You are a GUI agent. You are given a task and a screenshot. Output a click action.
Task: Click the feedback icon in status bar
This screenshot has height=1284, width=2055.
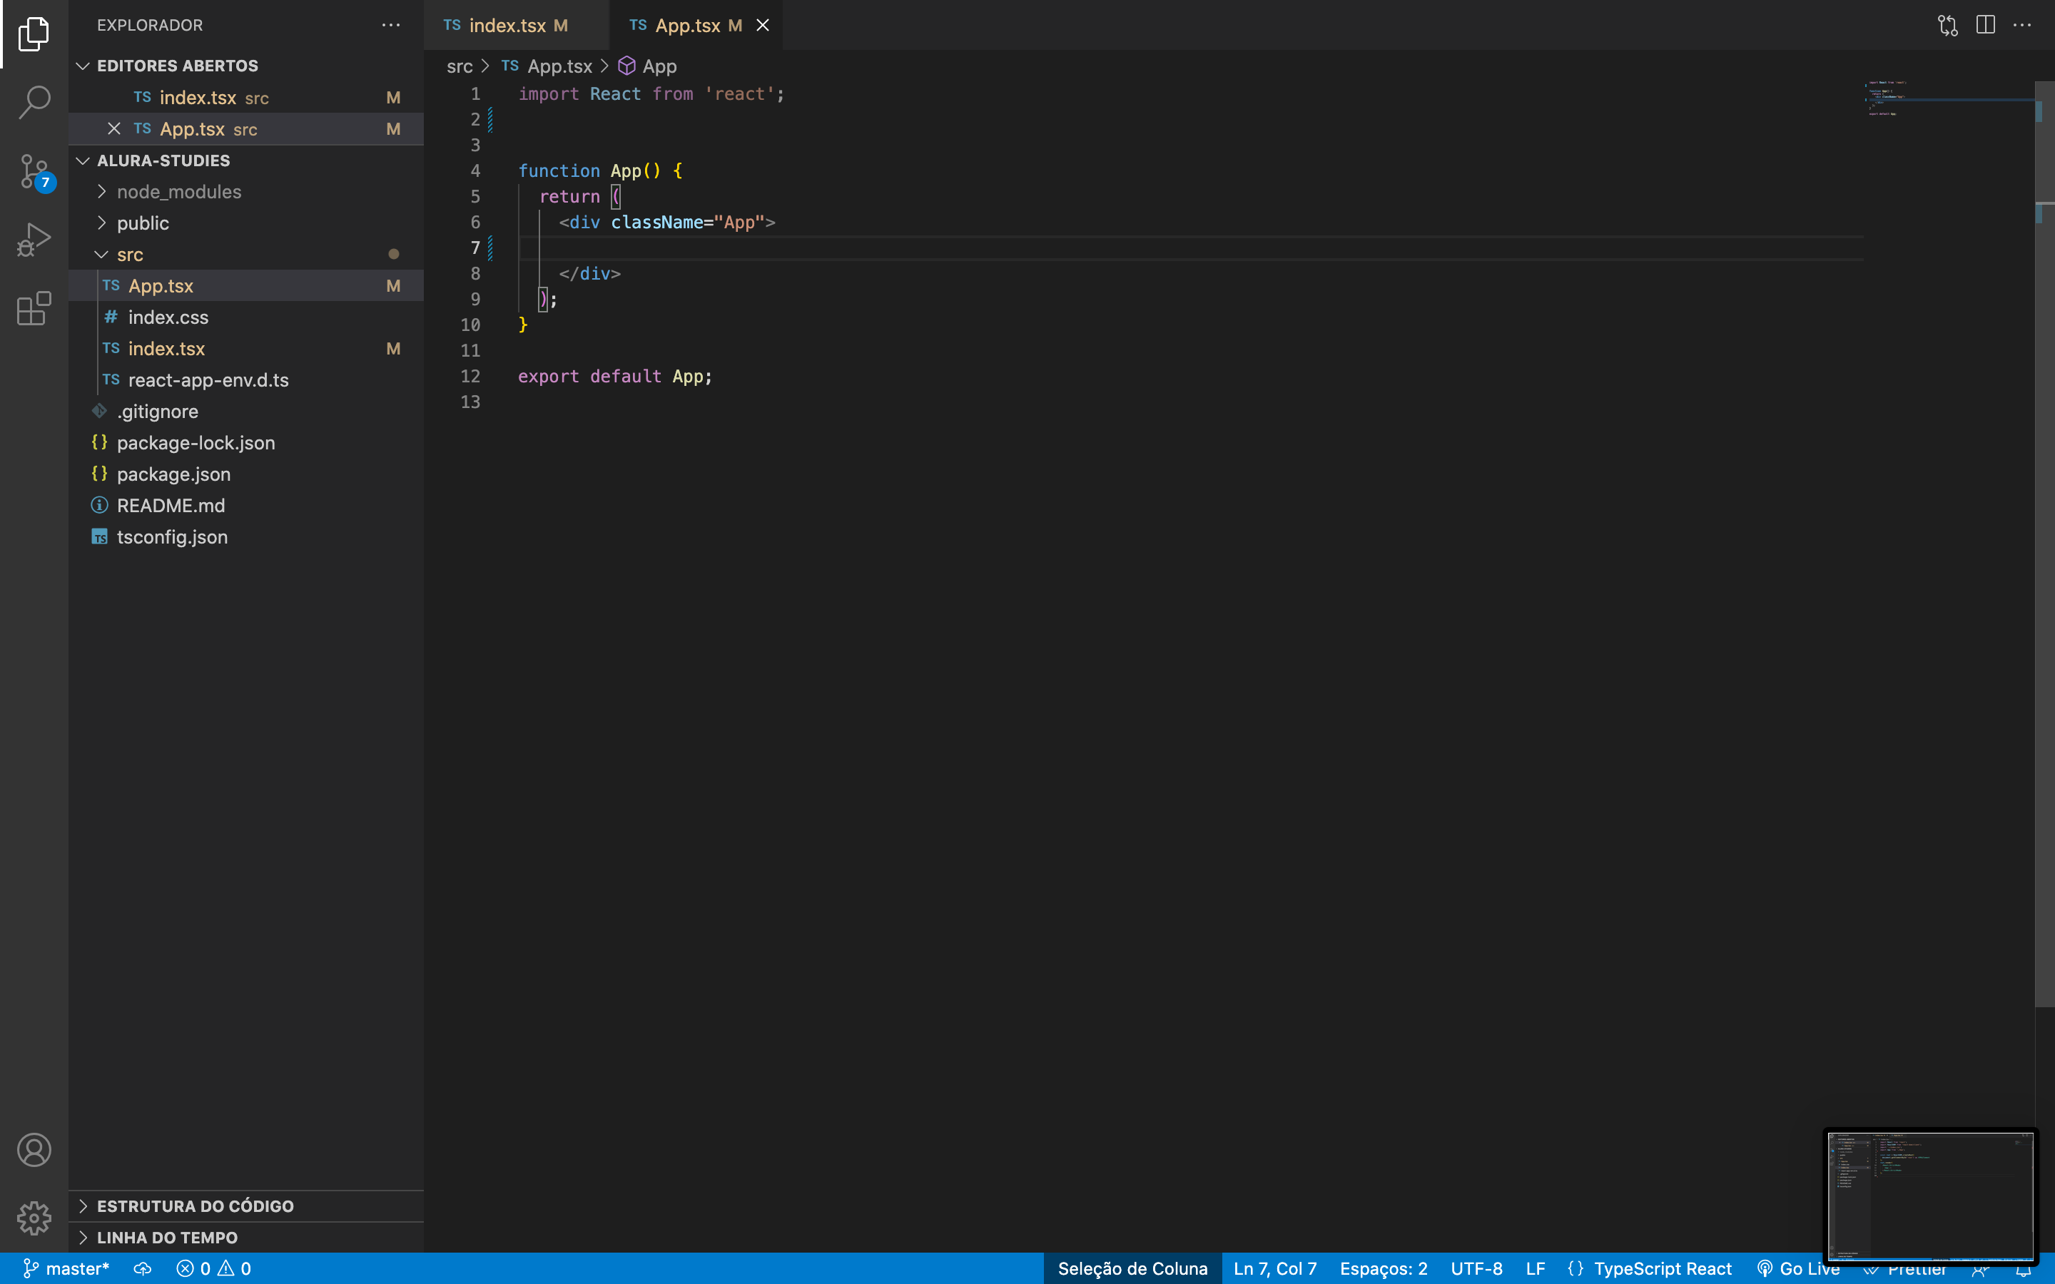click(1979, 1270)
